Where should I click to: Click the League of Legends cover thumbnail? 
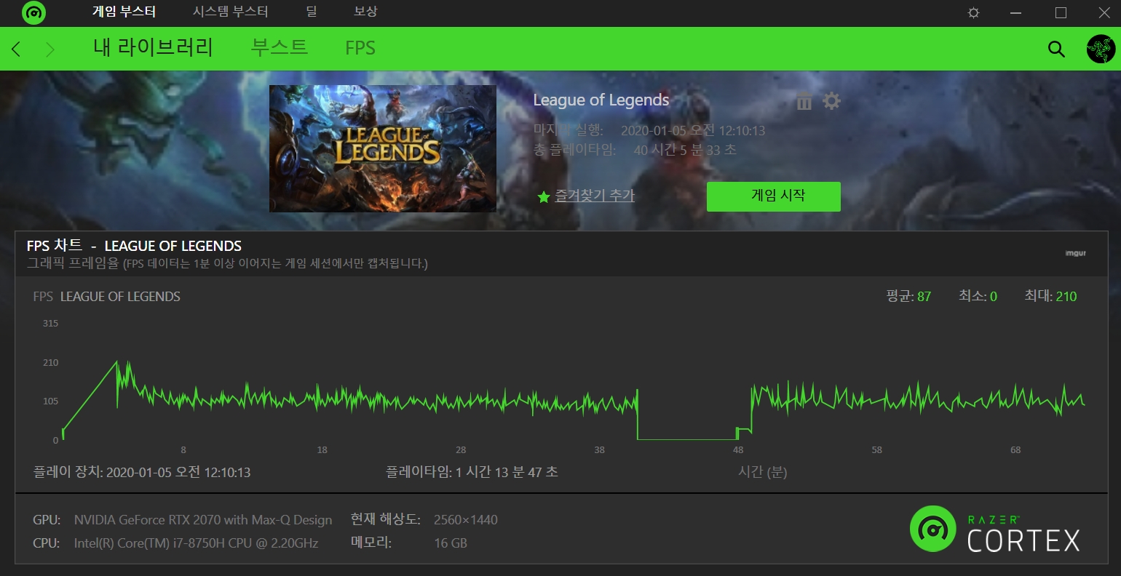(x=383, y=148)
